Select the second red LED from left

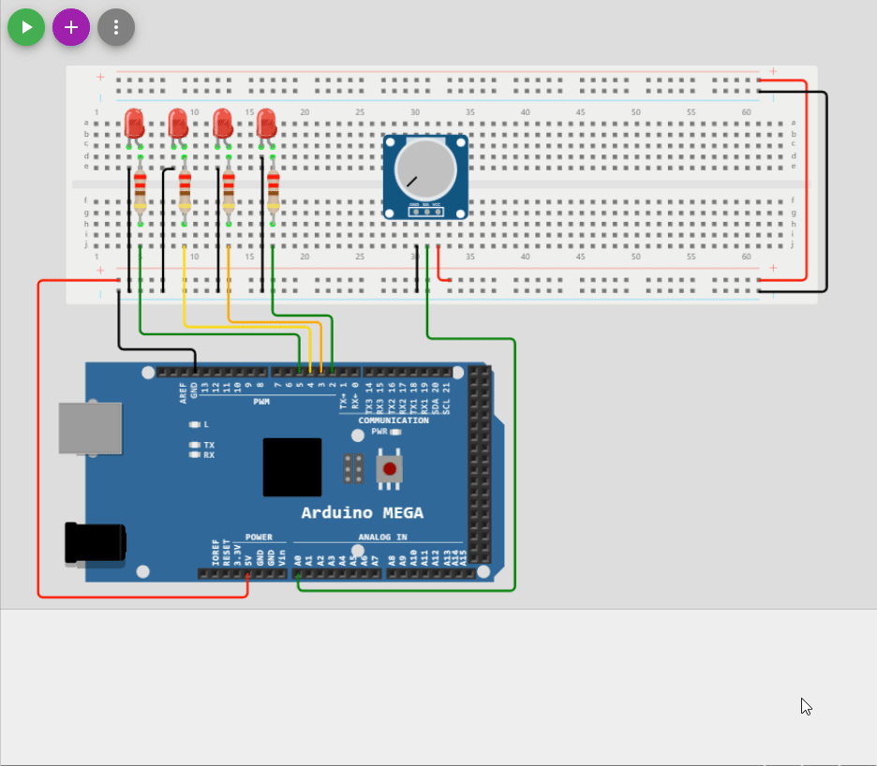(x=178, y=125)
